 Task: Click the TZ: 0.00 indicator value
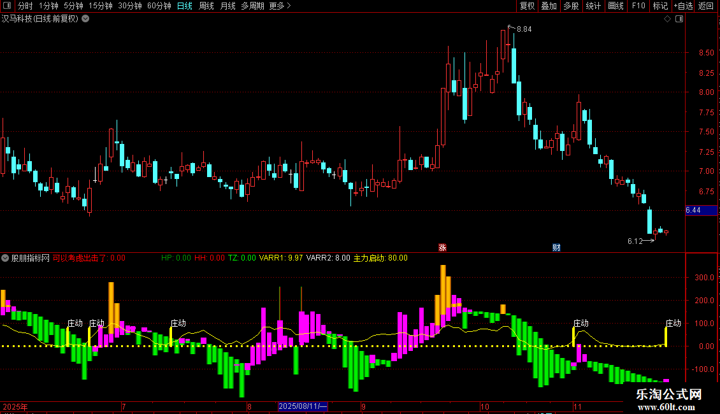242,258
